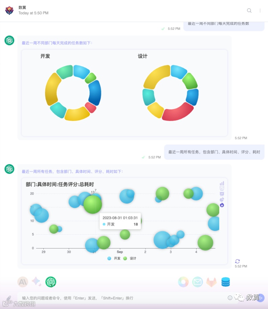Click the 数翼 chat avatar

coord(9,10)
